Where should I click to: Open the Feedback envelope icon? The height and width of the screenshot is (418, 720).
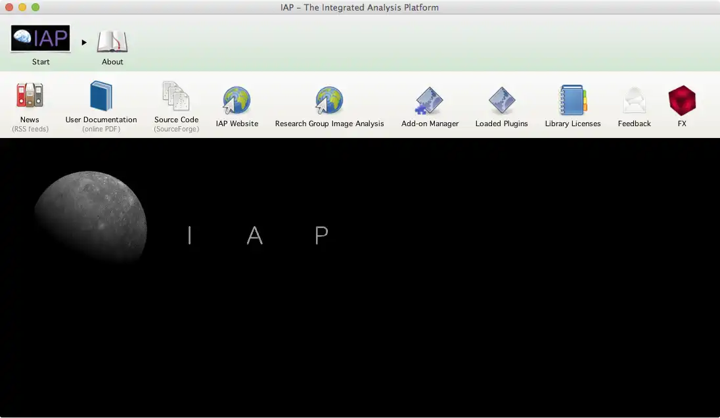pos(634,100)
